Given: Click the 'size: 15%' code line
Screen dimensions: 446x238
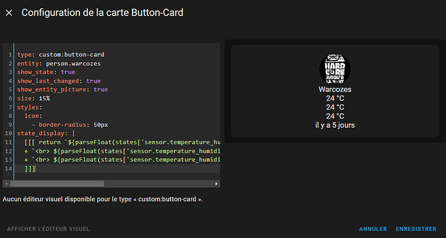Looking at the screenshot, I should pos(34,99).
